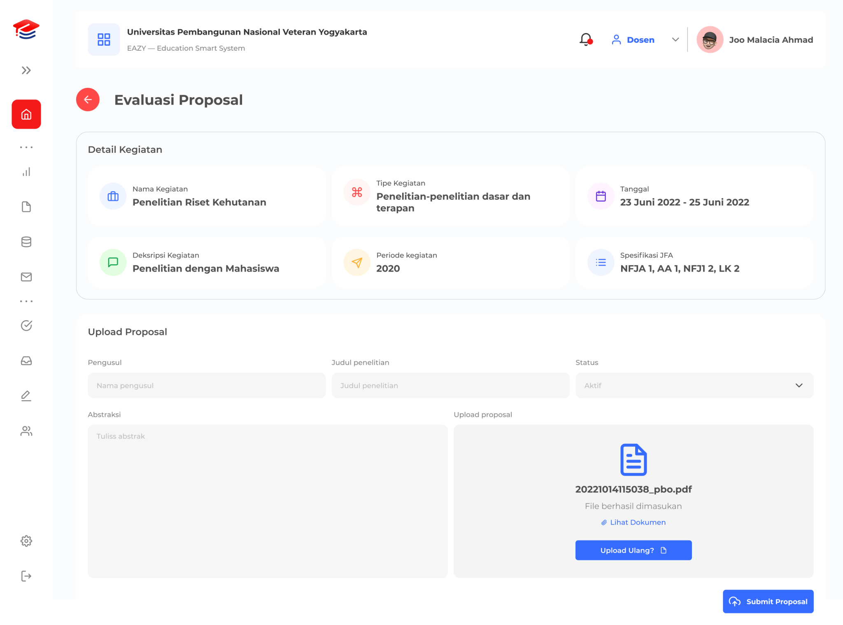Image resolution: width=843 pixels, height=625 pixels.
Task: Open notifications via bell icon
Action: 585,40
